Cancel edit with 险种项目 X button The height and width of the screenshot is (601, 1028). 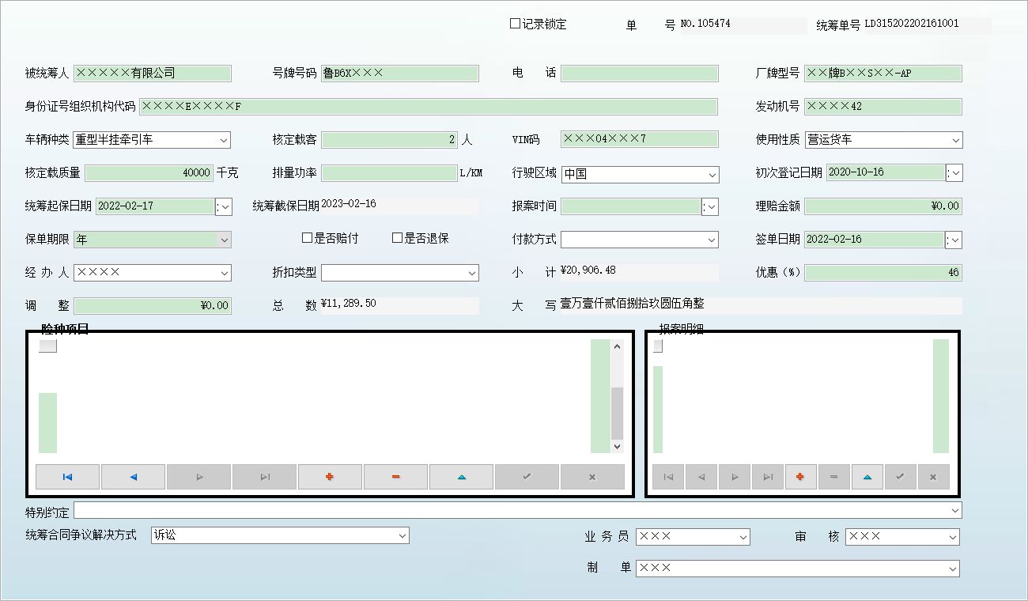(592, 477)
